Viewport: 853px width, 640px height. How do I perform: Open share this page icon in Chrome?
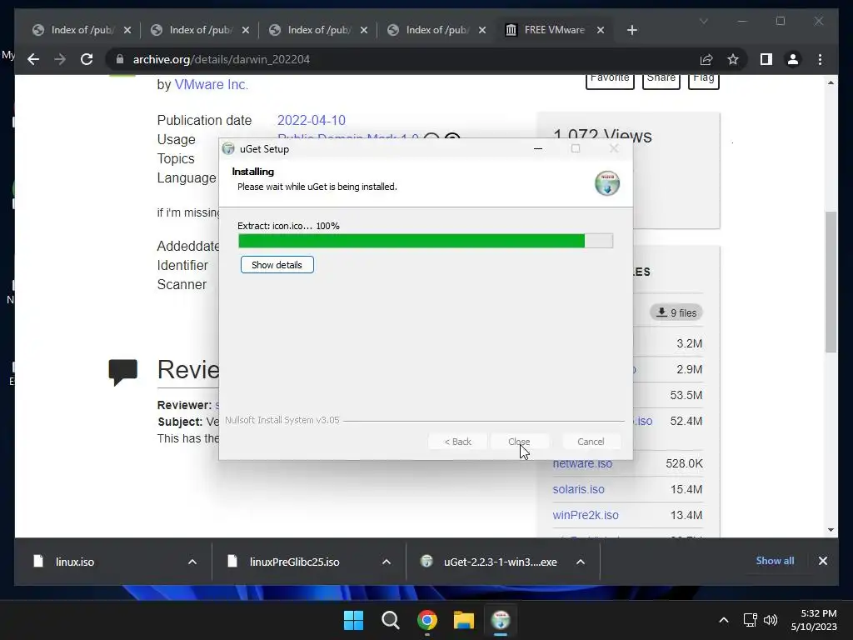click(x=706, y=59)
